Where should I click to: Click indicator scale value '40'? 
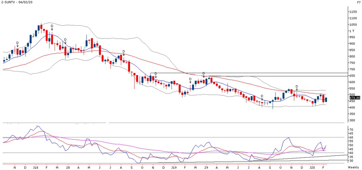tap(351, 153)
